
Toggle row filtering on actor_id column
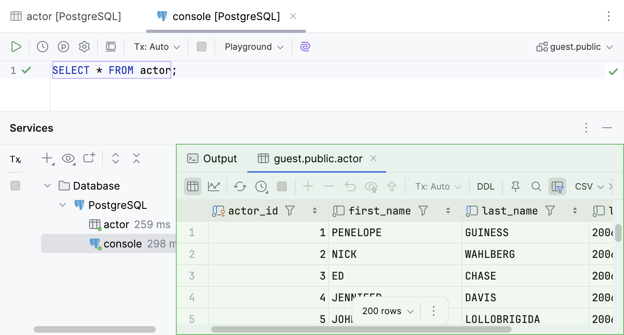(290, 210)
